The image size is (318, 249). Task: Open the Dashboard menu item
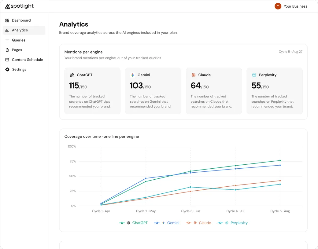(24, 20)
